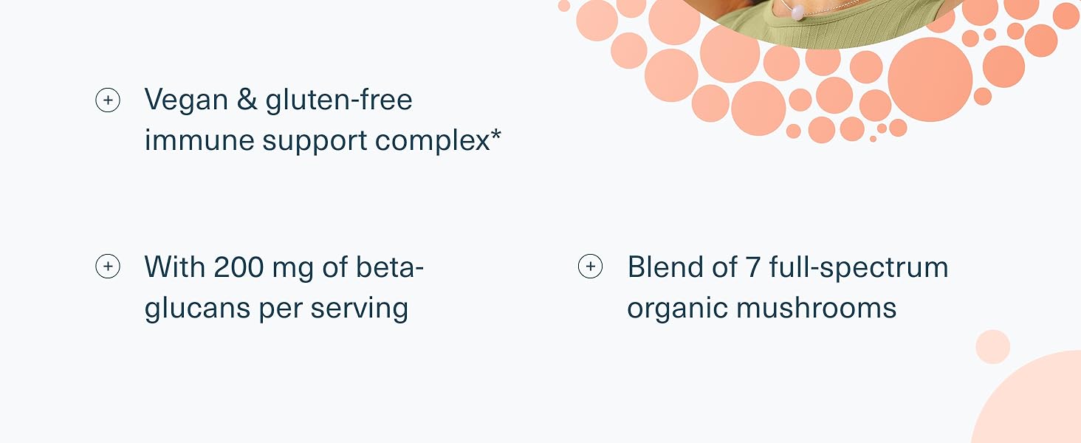The image size is (1081, 443).
Task: Select the "glucans per serving" line
Action: (276, 308)
